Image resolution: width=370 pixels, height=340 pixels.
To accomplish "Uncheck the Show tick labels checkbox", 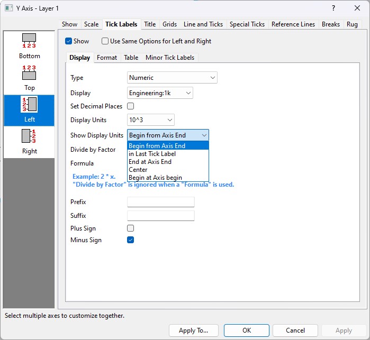I will 68,41.
